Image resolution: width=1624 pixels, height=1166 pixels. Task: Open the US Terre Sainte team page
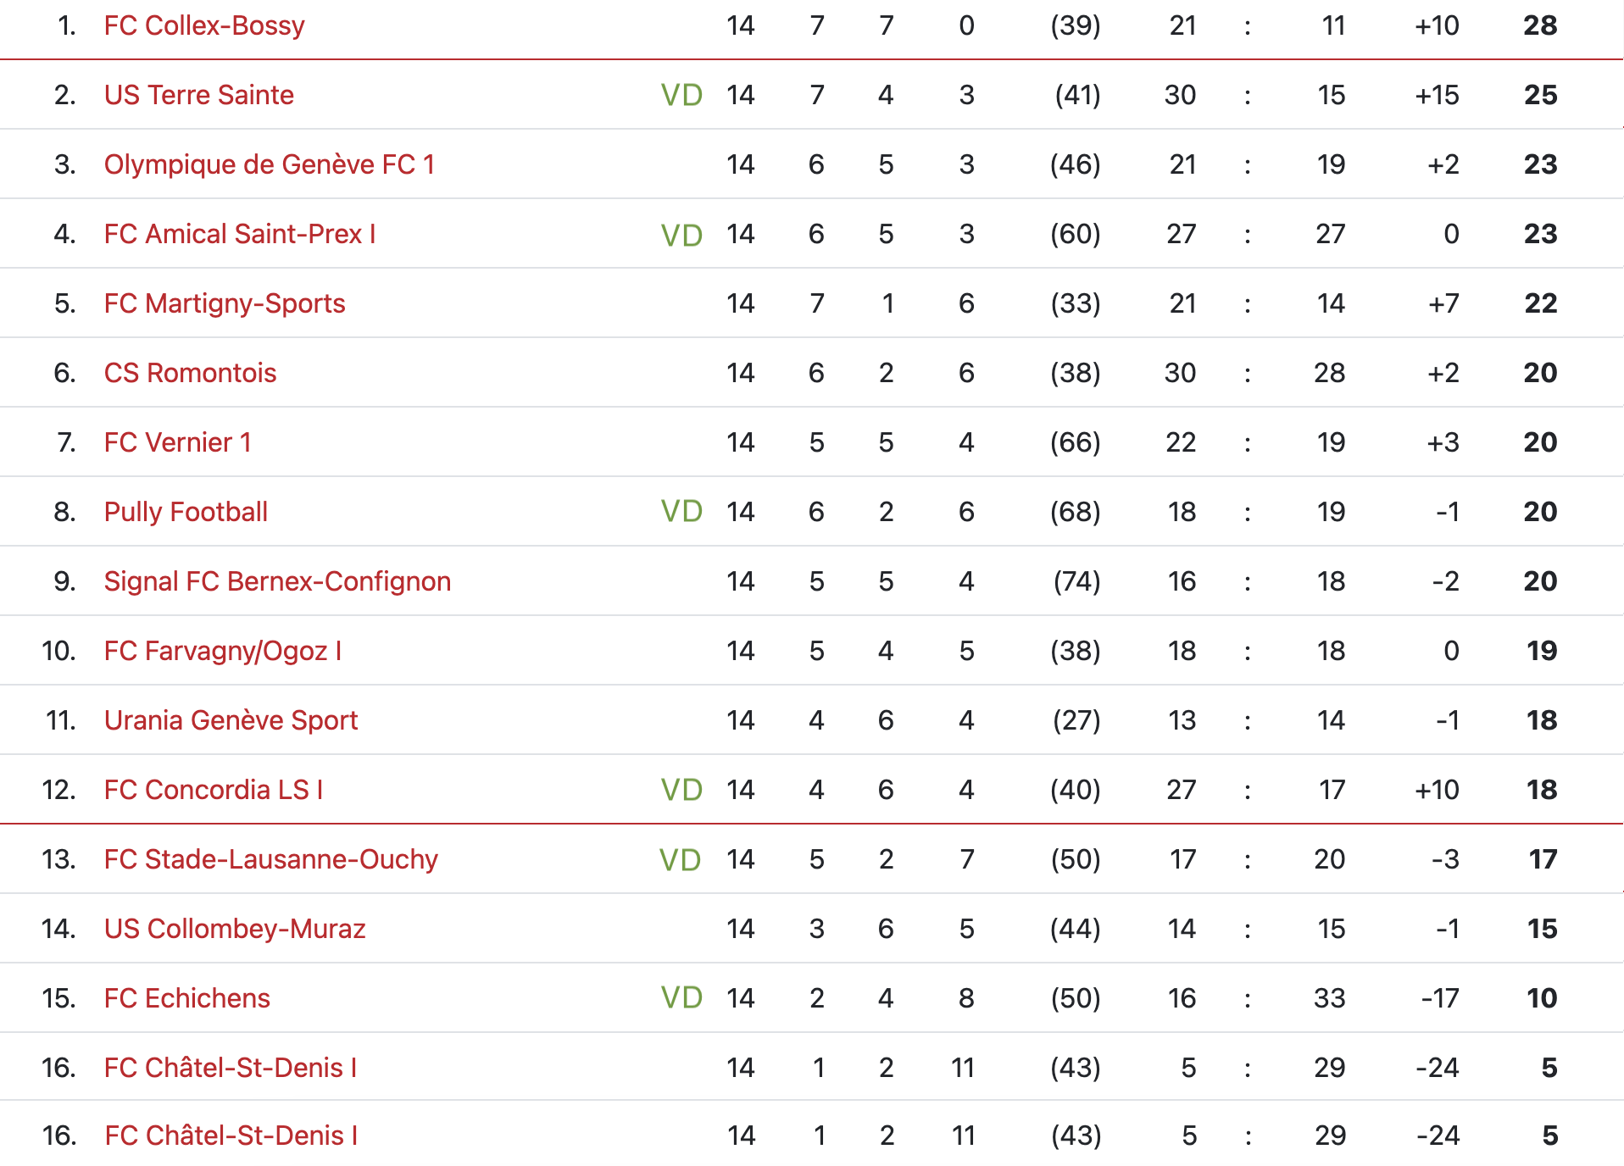coord(199,95)
